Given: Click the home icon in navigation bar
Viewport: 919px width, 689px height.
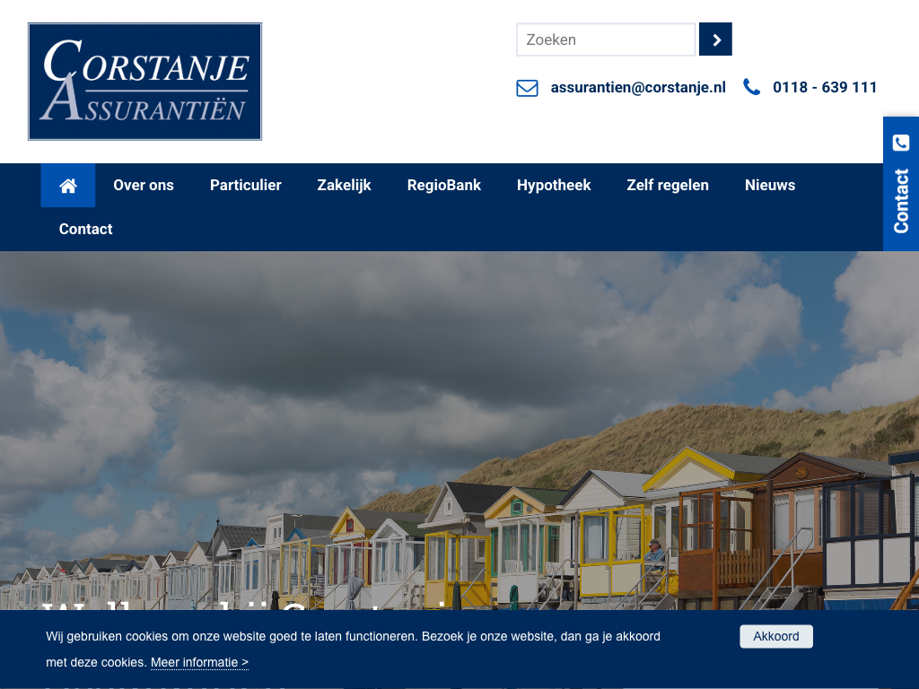Looking at the screenshot, I should tap(68, 186).
